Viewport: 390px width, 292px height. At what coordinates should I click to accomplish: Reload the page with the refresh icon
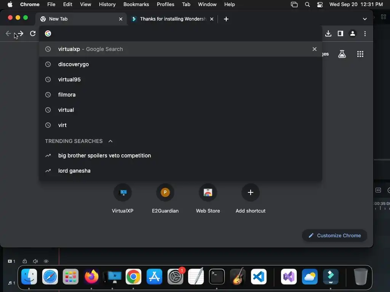[33, 33]
